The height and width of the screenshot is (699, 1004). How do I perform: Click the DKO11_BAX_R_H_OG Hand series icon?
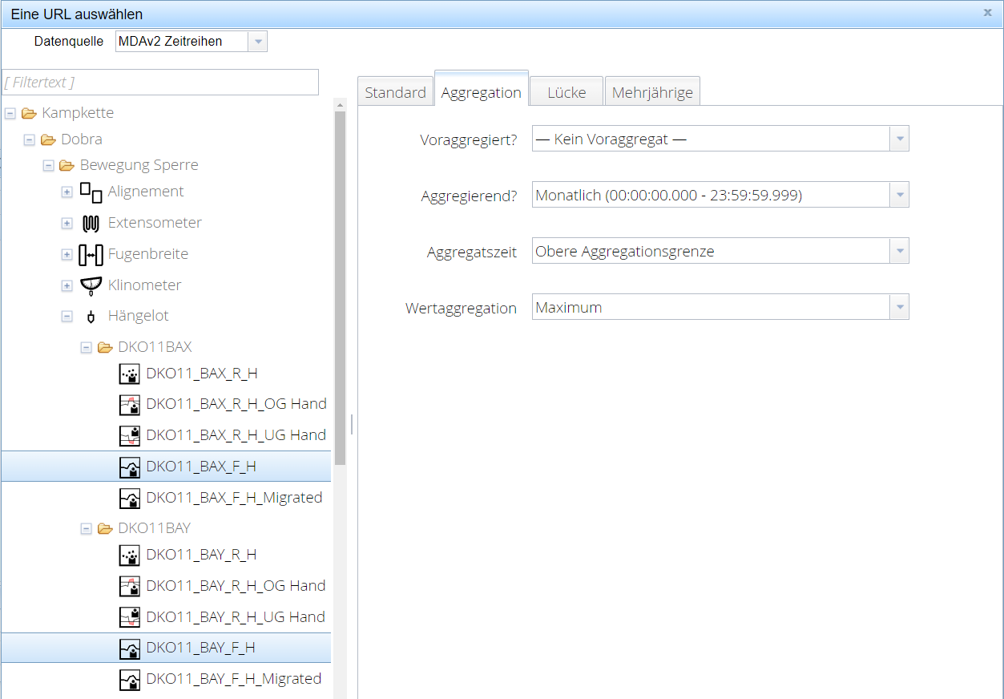[x=129, y=405]
